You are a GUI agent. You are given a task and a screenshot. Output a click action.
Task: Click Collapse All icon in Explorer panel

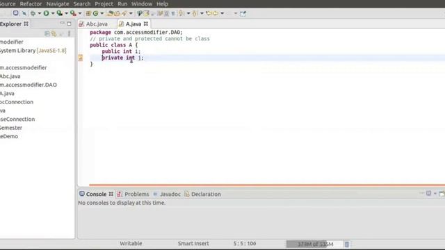(47, 34)
